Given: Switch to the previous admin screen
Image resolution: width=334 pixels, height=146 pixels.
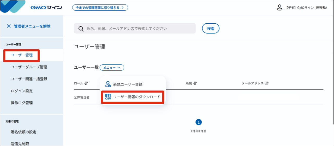Looking at the screenshot, I should coord(100,8).
